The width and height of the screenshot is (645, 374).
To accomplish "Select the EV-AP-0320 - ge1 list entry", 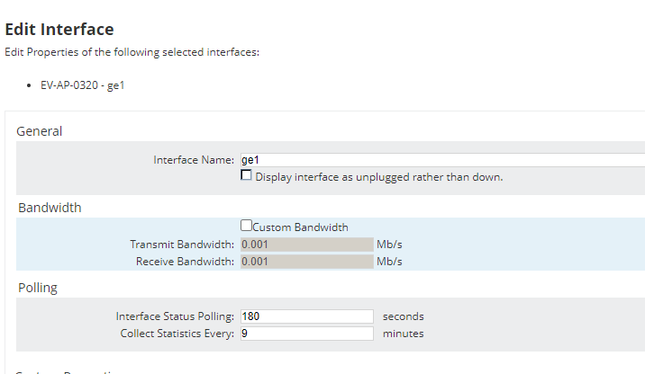I will pyautogui.click(x=82, y=86).
